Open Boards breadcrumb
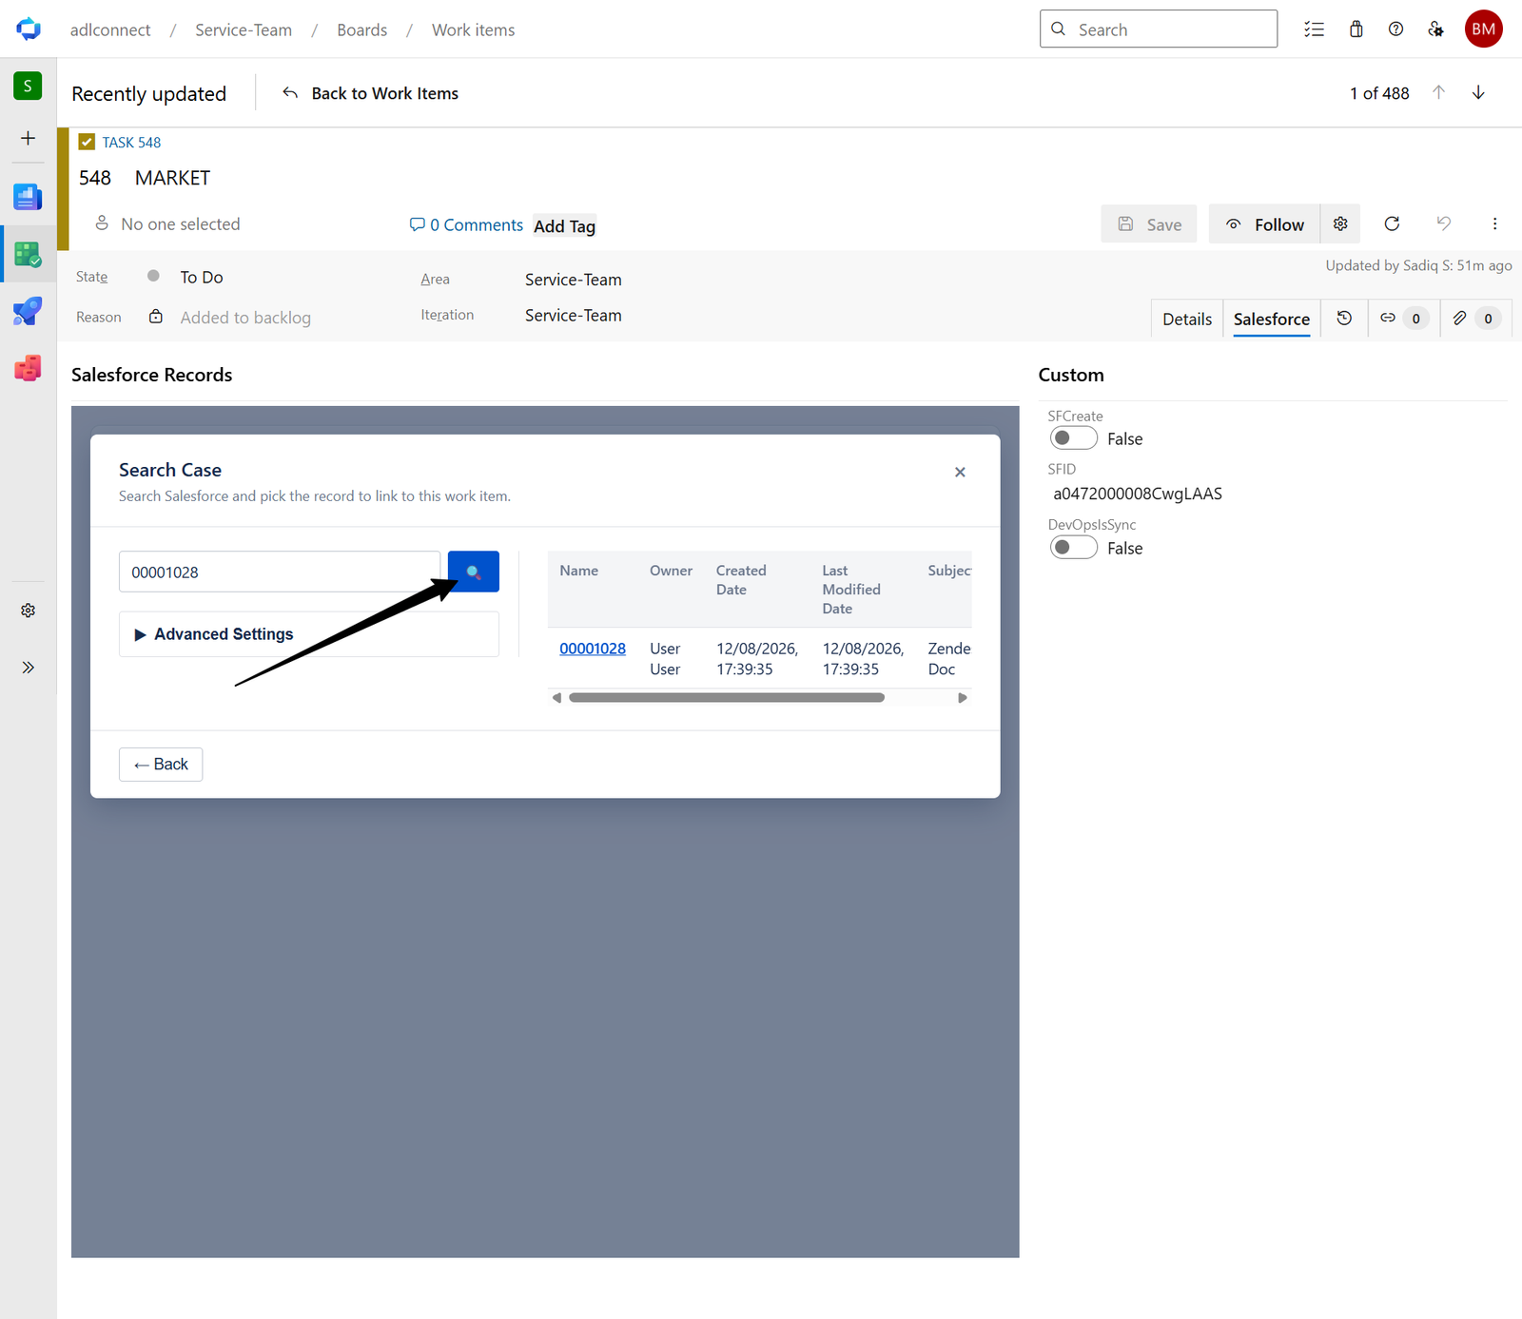 pos(362,29)
